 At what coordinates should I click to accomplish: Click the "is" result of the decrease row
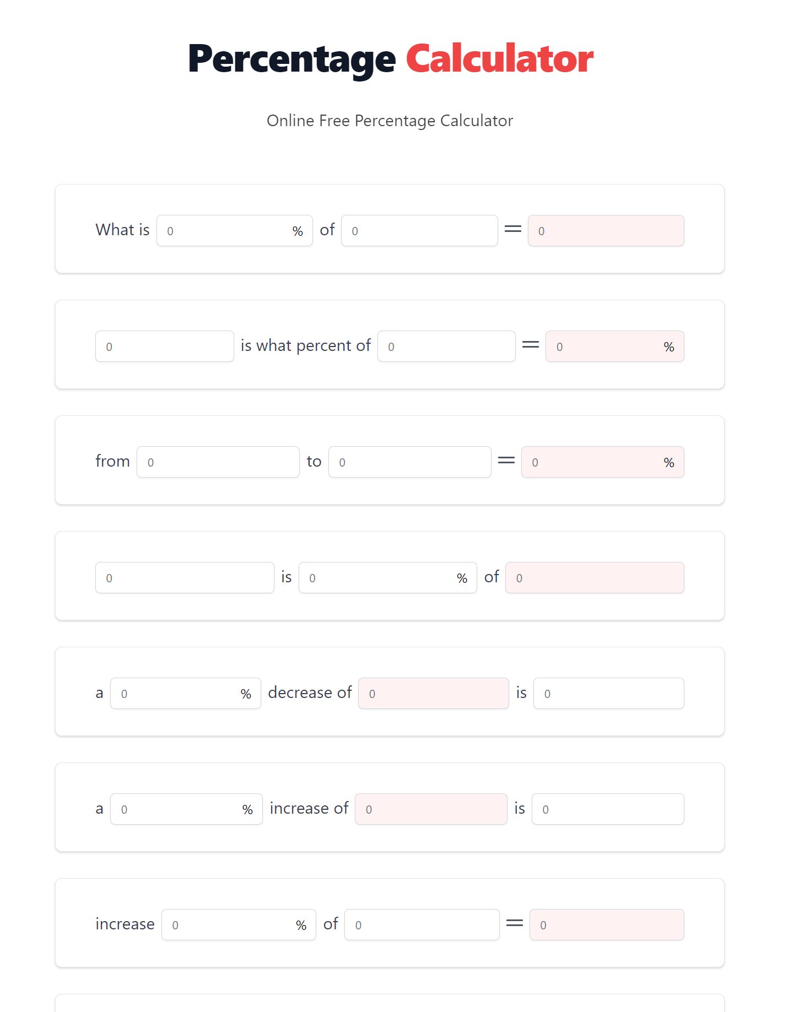(x=608, y=692)
